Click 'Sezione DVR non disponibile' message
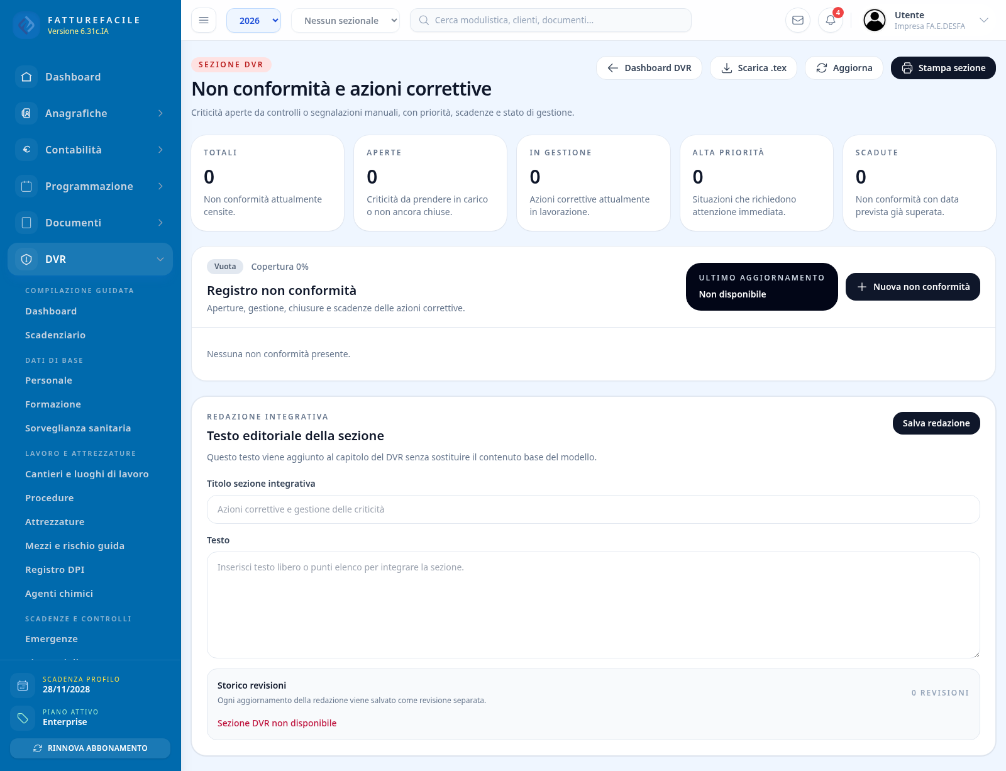 [277, 723]
